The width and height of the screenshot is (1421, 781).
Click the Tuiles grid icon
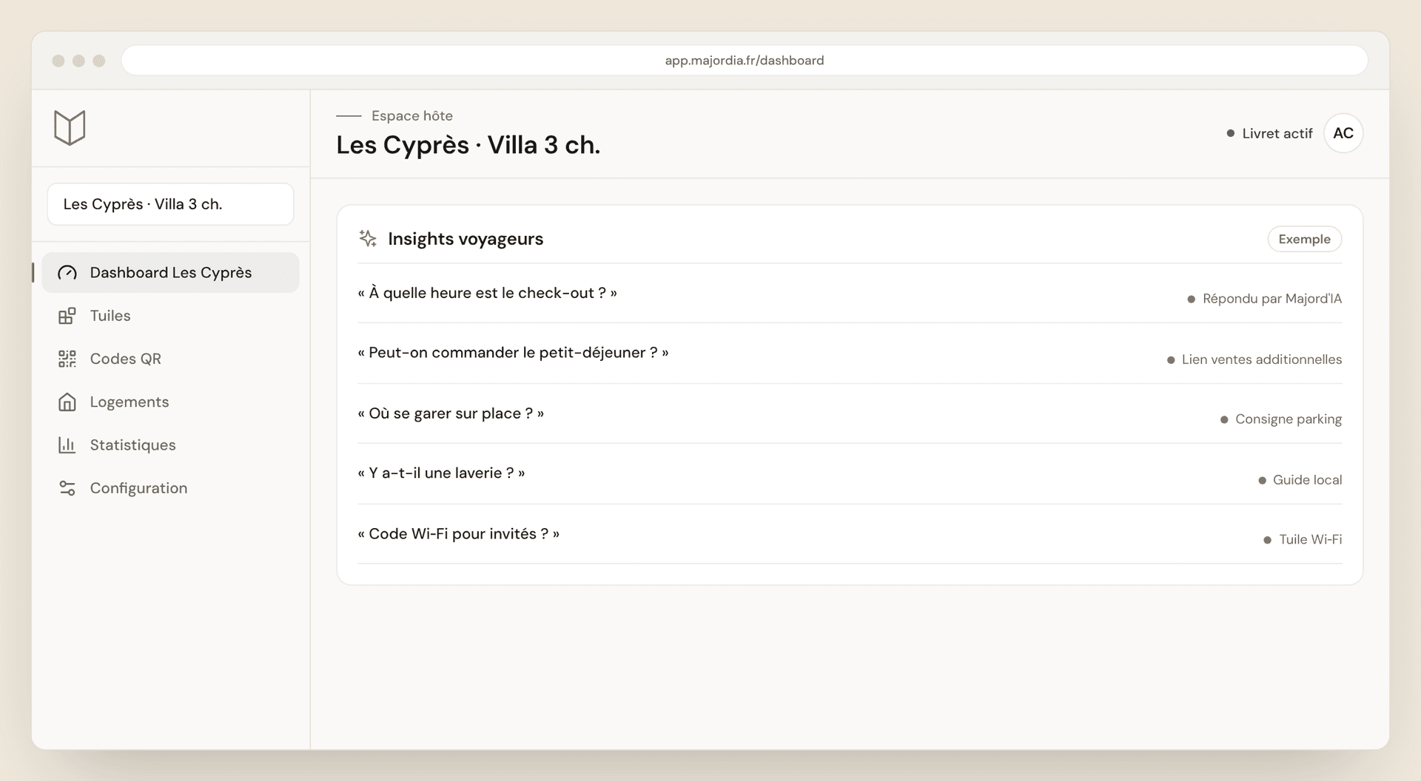click(67, 316)
